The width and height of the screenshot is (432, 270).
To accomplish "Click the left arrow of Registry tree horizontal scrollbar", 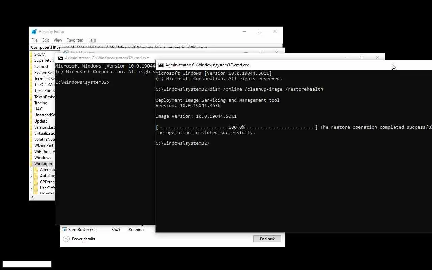I will point(32,197).
